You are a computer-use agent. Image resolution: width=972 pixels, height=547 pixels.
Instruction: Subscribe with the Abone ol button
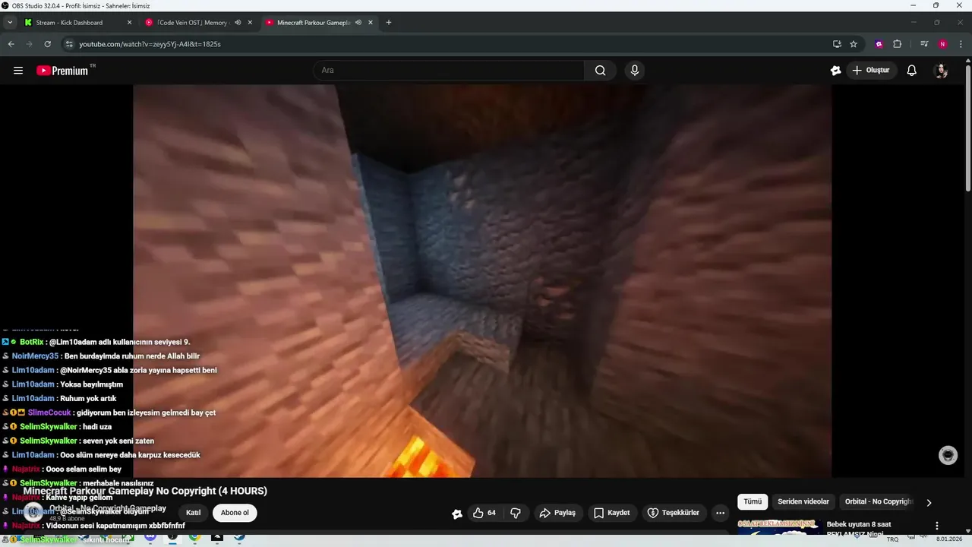[x=235, y=513]
